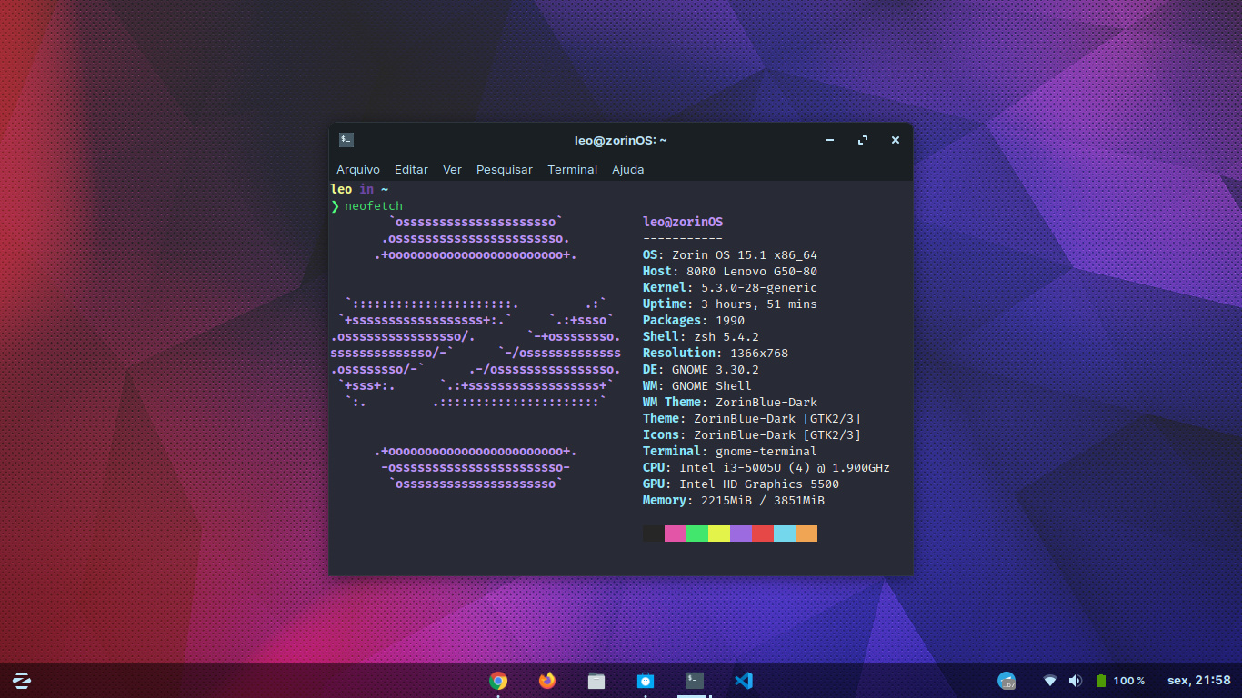Click the Memory line 2215MiB / 3851MiB
Image resolution: width=1242 pixels, height=698 pixels.
coord(734,501)
